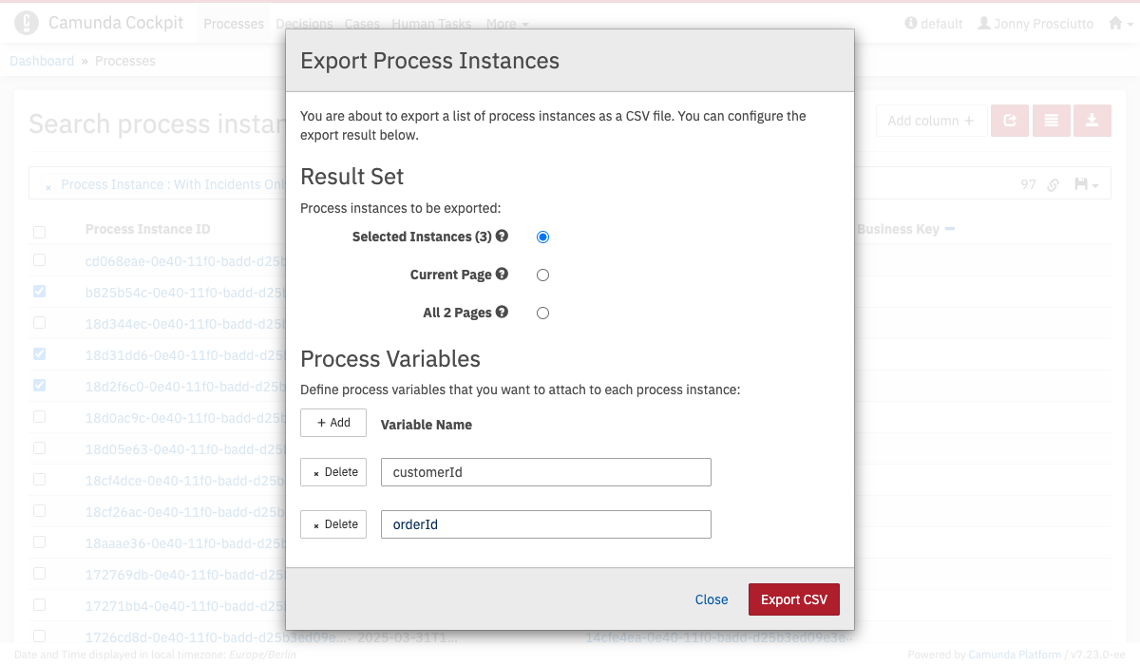The height and width of the screenshot is (665, 1140).
Task: Click the list view icon button
Action: [1051, 121]
